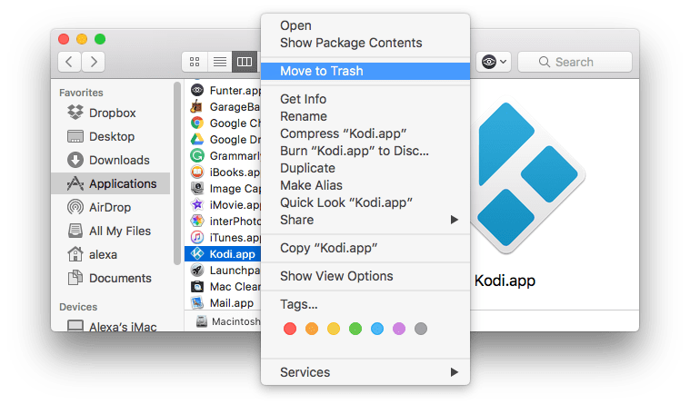Click the iMovie star icon
Screen dimensions: 690x404
[197, 204]
